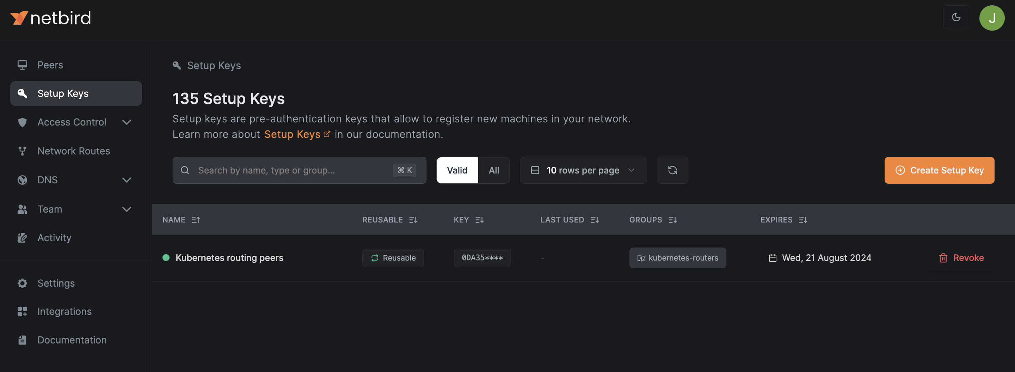Open the 10 rows per page dropdown

click(583, 170)
